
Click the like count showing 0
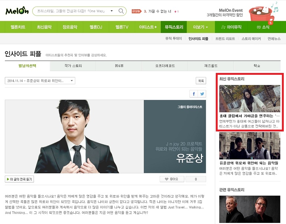196,179
